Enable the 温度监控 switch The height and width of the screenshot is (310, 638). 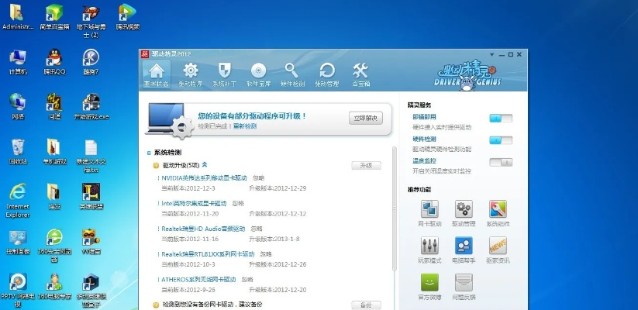[x=501, y=162]
